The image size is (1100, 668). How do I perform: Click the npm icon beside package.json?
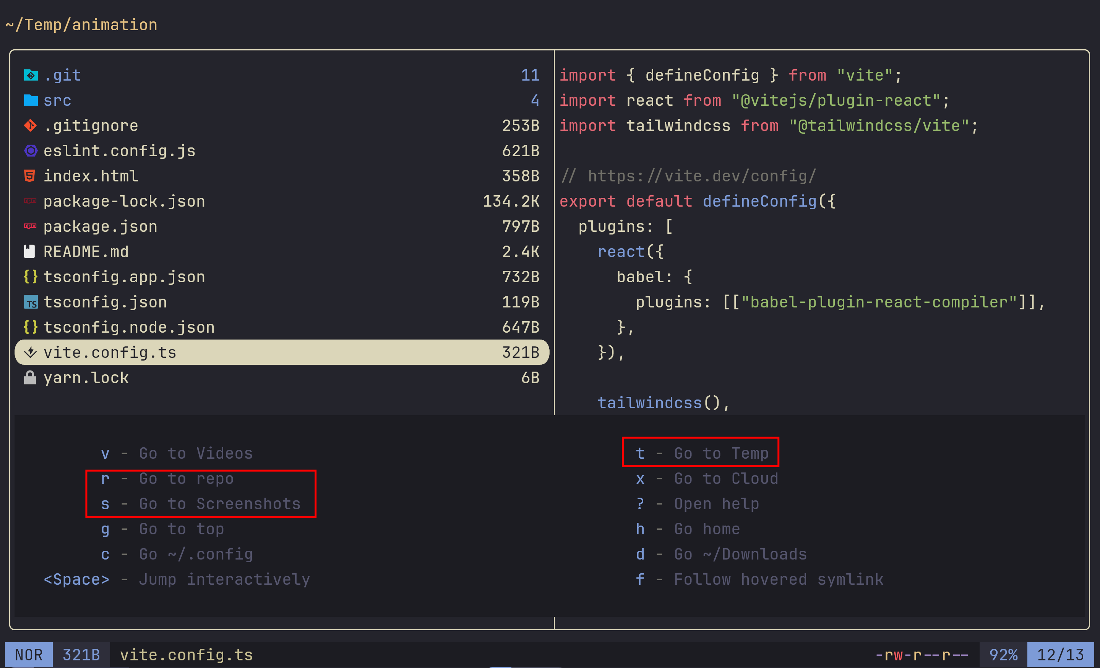click(30, 226)
